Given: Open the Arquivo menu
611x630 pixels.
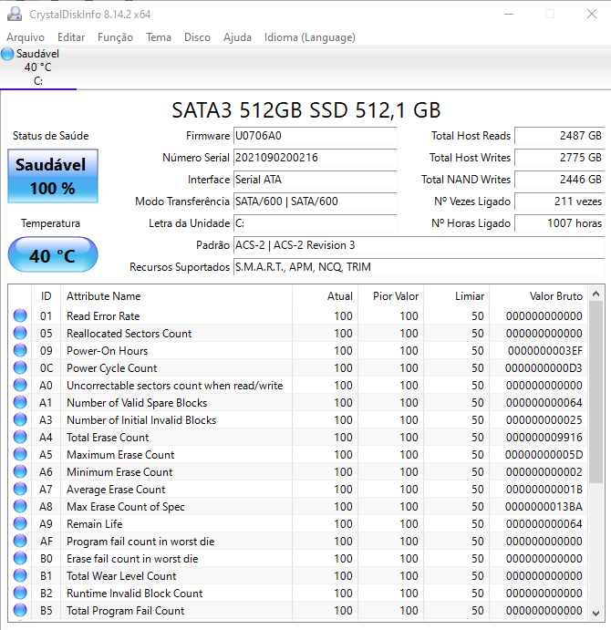Looking at the screenshot, I should point(26,37).
